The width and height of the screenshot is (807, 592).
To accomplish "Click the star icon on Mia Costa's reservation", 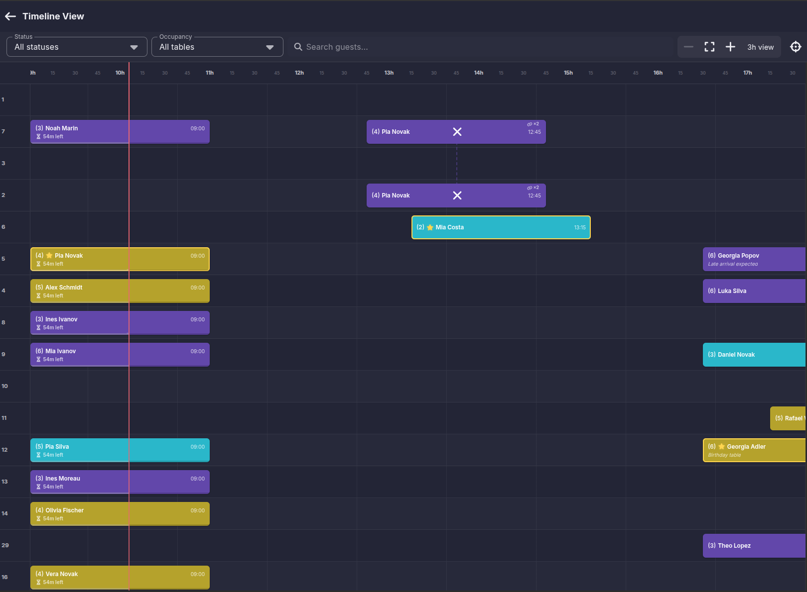I will (429, 227).
